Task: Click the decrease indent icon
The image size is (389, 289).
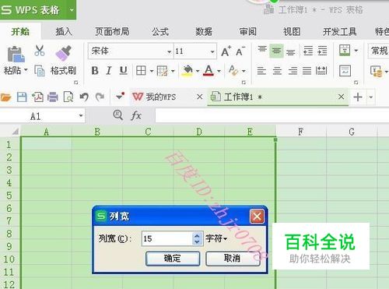Action: pos(308,51)
